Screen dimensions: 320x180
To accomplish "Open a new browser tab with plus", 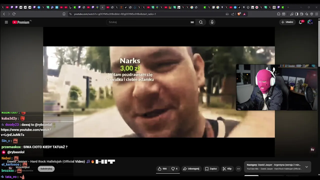I will coord(288,7).
